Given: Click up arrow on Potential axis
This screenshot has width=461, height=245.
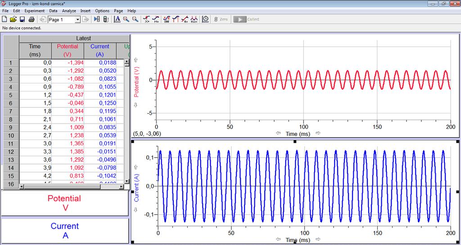Looking at the screenshot, I should pos(136,60).
